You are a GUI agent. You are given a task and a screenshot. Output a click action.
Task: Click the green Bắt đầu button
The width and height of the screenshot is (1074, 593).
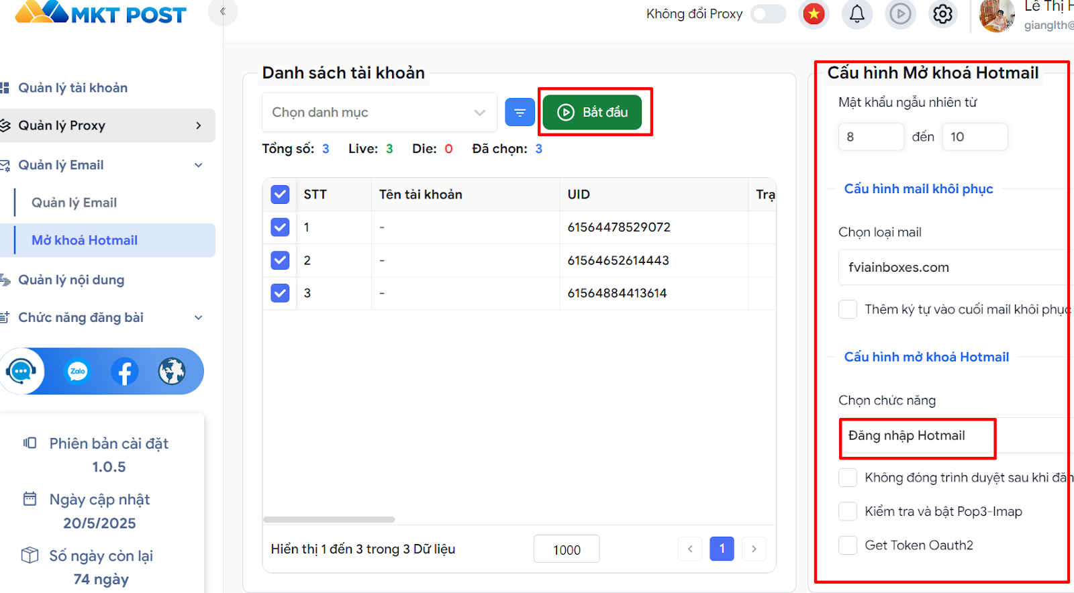coord(592,112)
